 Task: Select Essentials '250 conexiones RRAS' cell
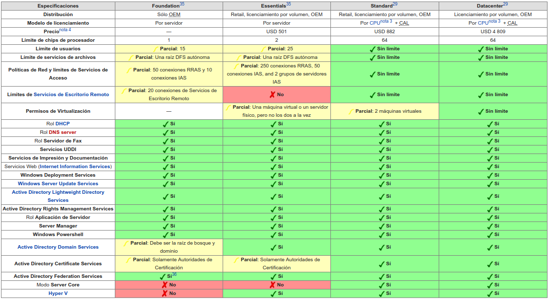[277, 74]
